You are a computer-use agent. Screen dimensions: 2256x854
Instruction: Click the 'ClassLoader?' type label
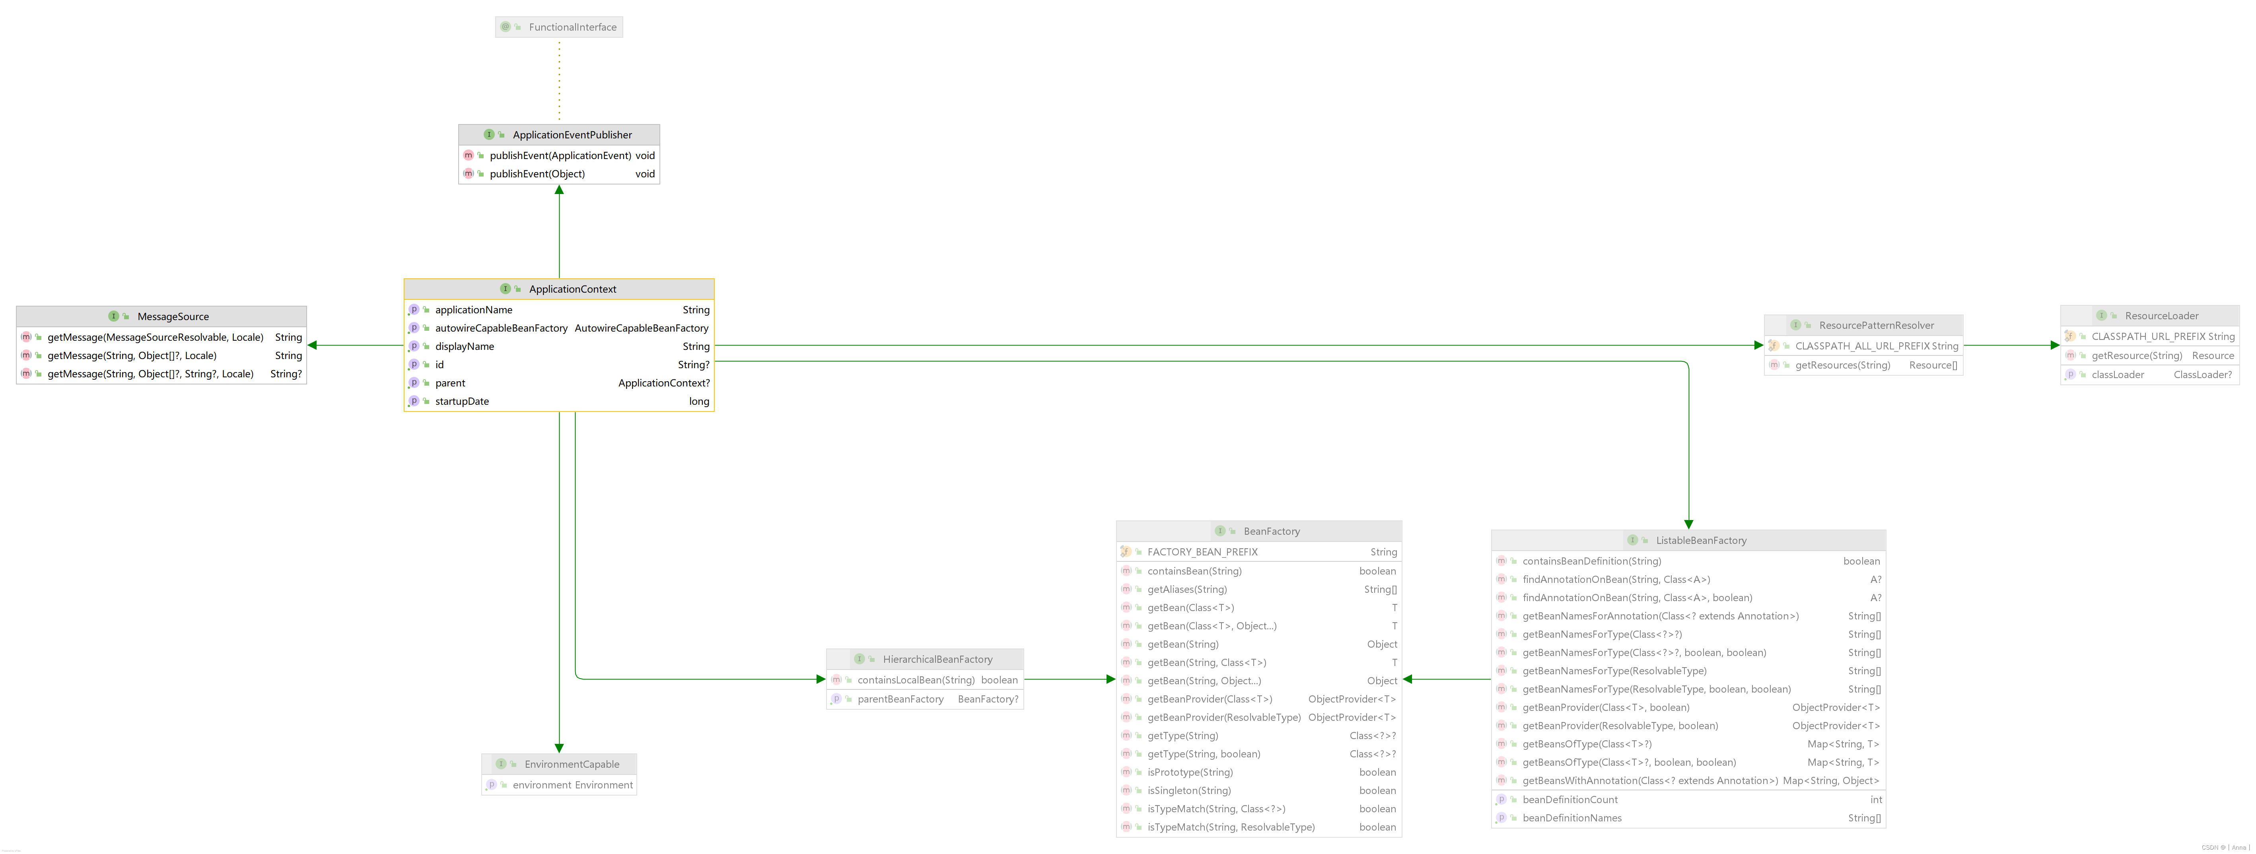click(x=2203, y=375)
